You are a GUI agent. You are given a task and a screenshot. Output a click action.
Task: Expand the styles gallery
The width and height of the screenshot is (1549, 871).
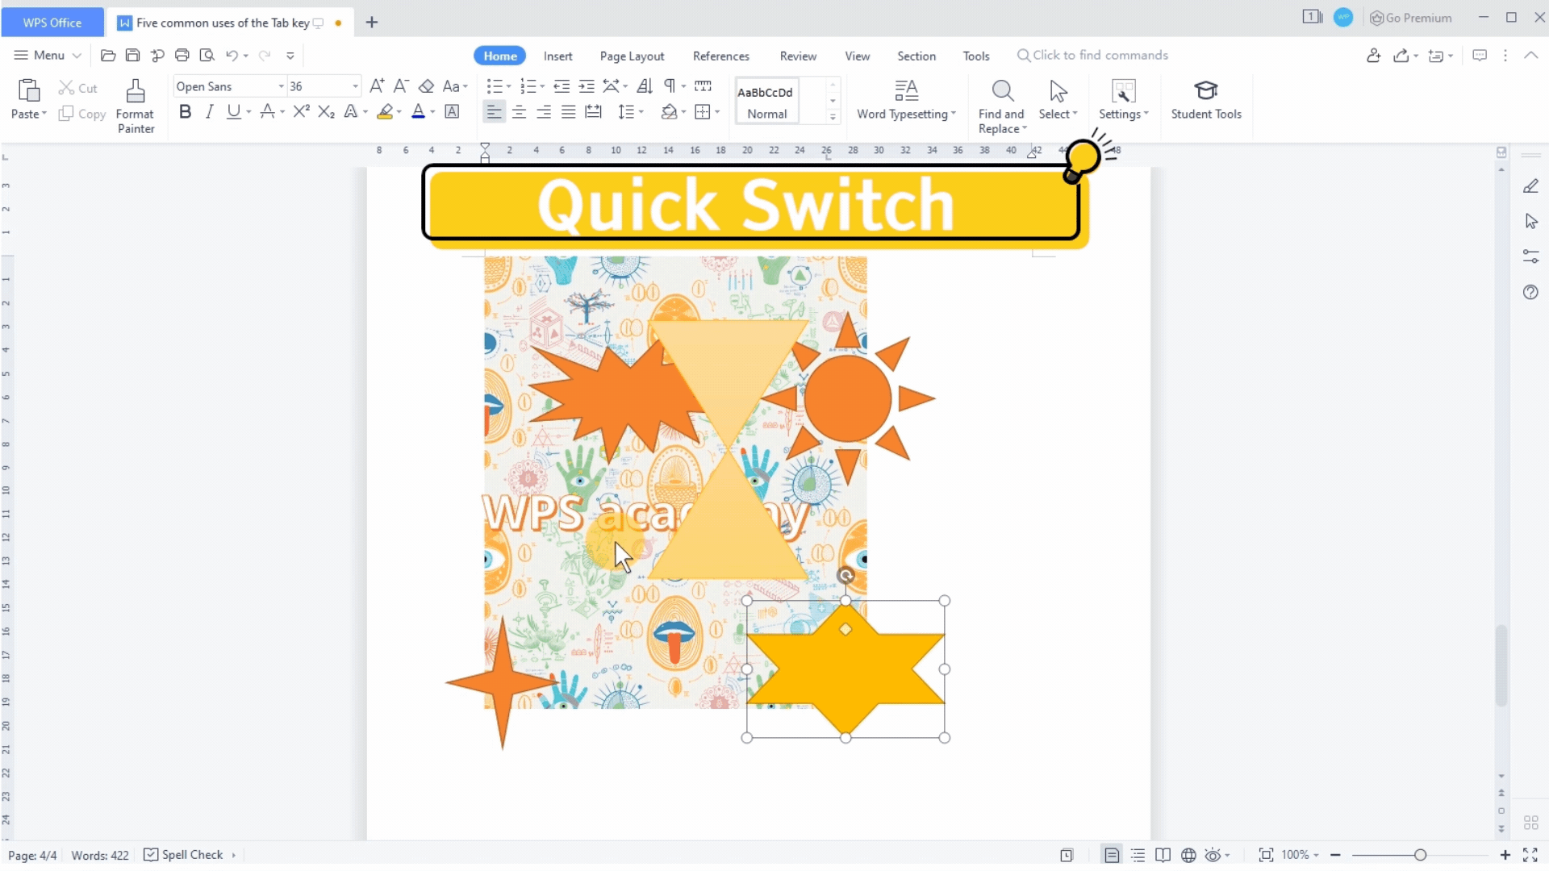point(833,118)
